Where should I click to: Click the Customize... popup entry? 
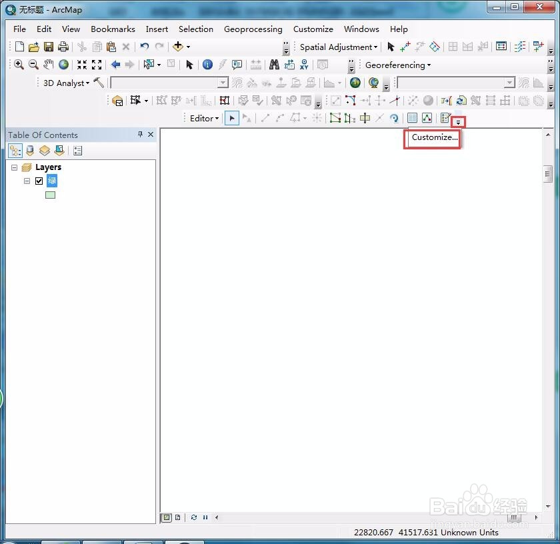point(434,137)
